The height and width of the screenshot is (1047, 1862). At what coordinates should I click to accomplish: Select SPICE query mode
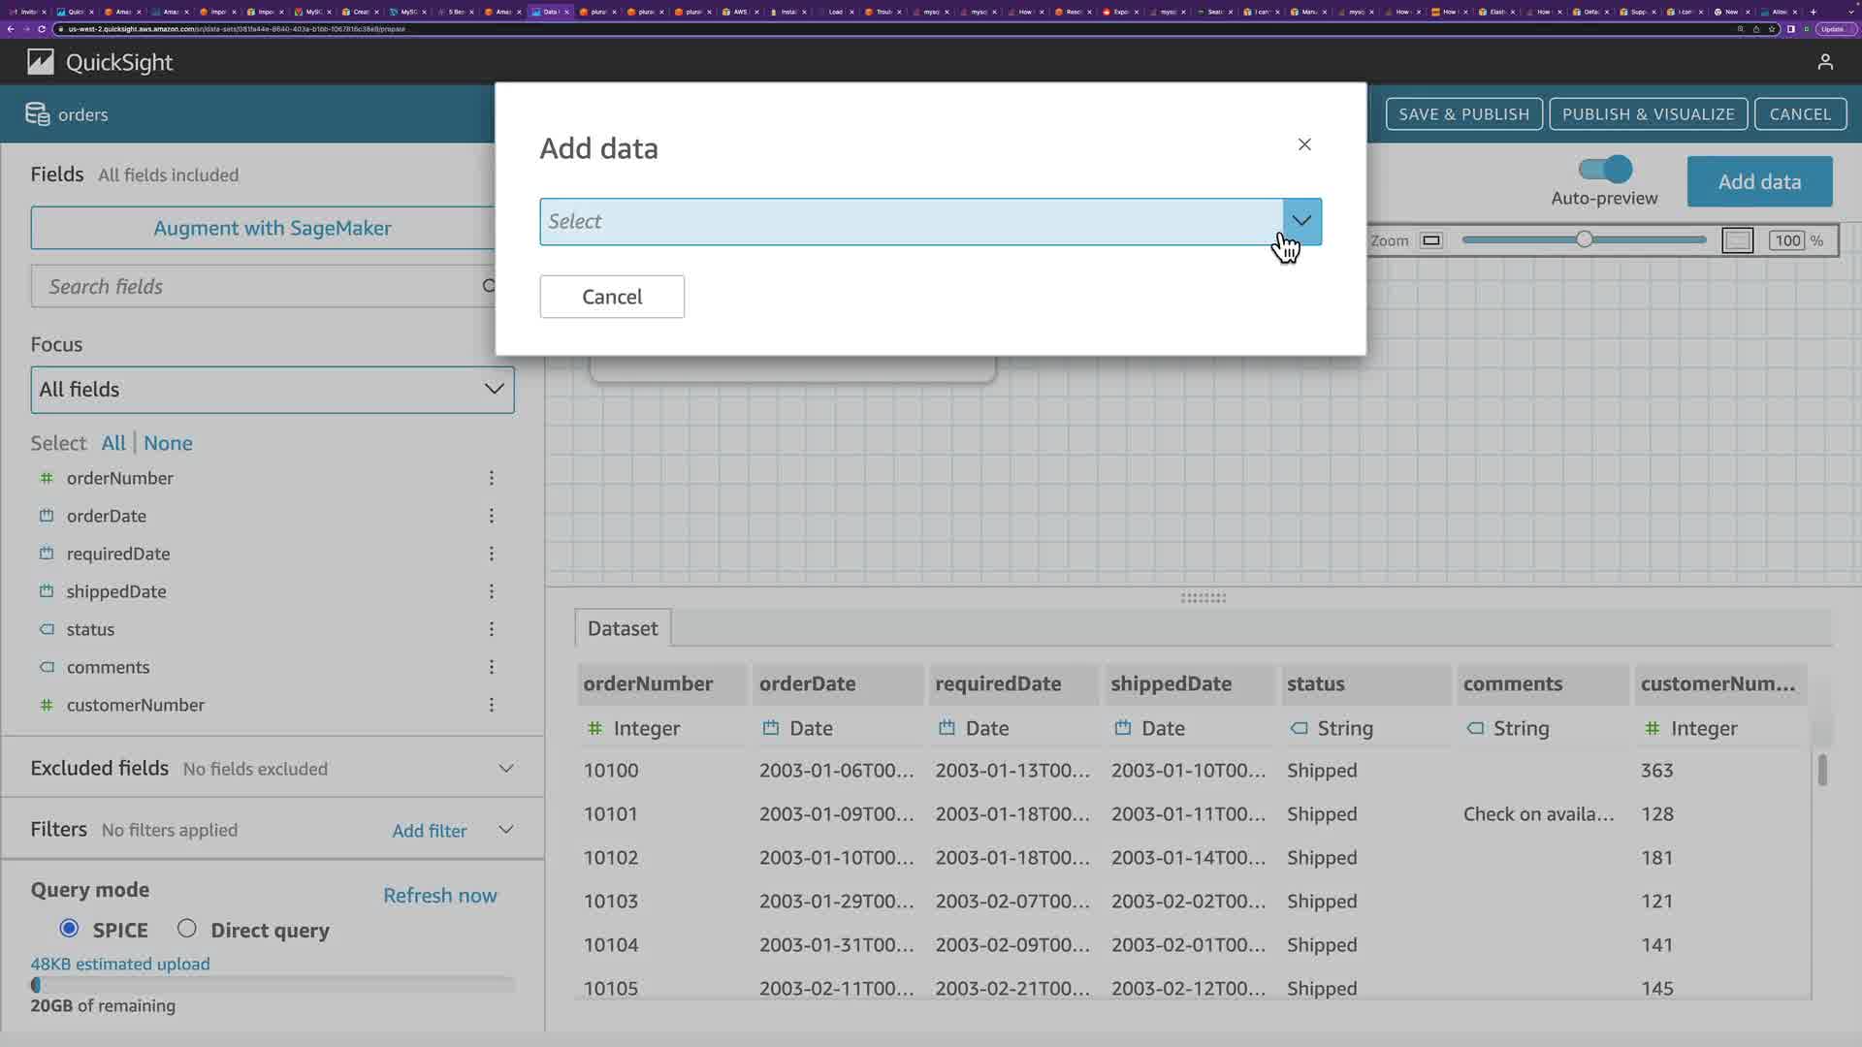[69, 929]
